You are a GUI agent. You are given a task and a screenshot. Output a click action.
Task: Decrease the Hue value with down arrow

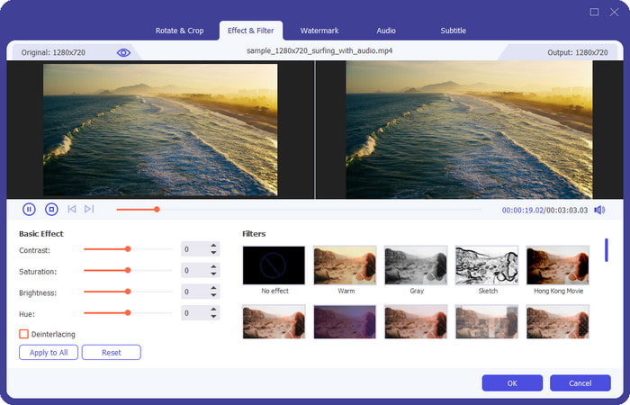click(x=213, y=317)
